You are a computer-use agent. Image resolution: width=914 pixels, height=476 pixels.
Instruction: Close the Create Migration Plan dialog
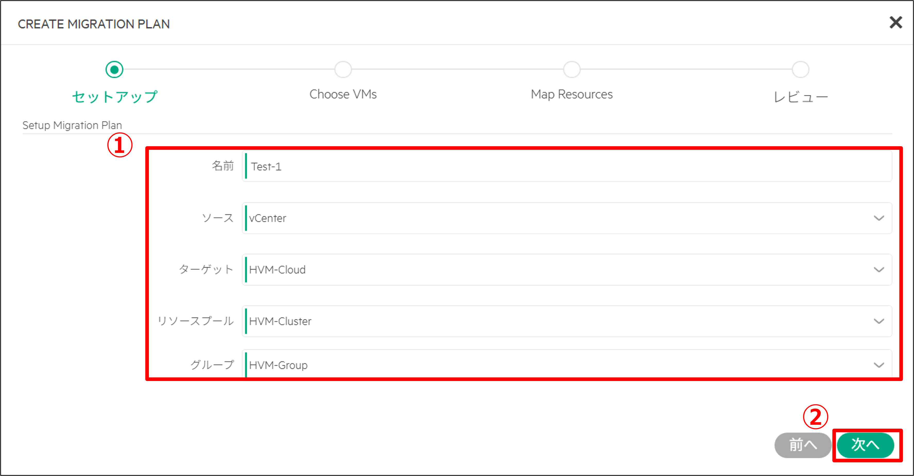(x=895, y=23)
